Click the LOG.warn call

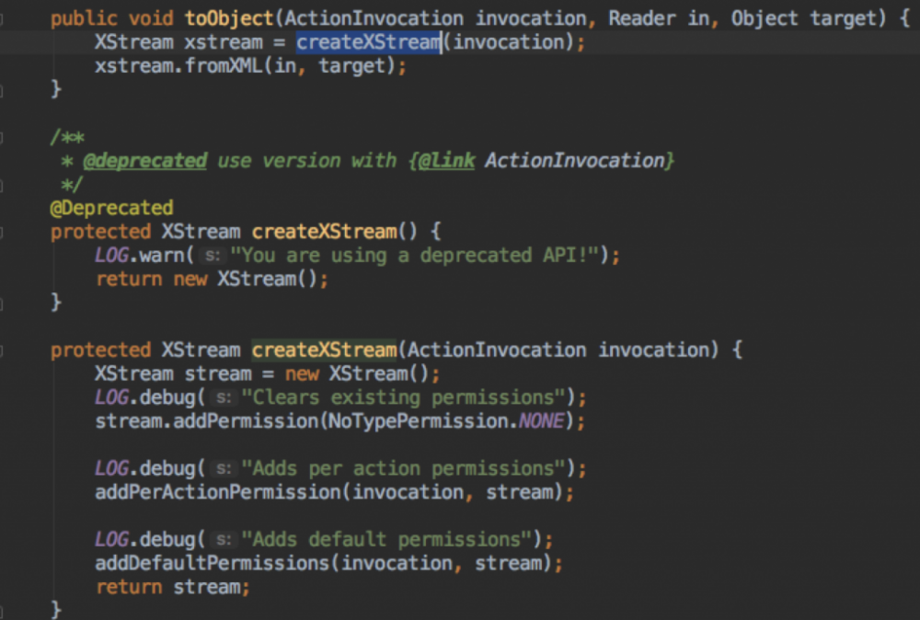pyautogui.click(x=139, y=255)
